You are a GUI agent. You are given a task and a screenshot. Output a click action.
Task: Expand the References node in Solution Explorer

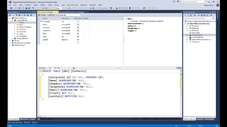[x=187, y=28]
